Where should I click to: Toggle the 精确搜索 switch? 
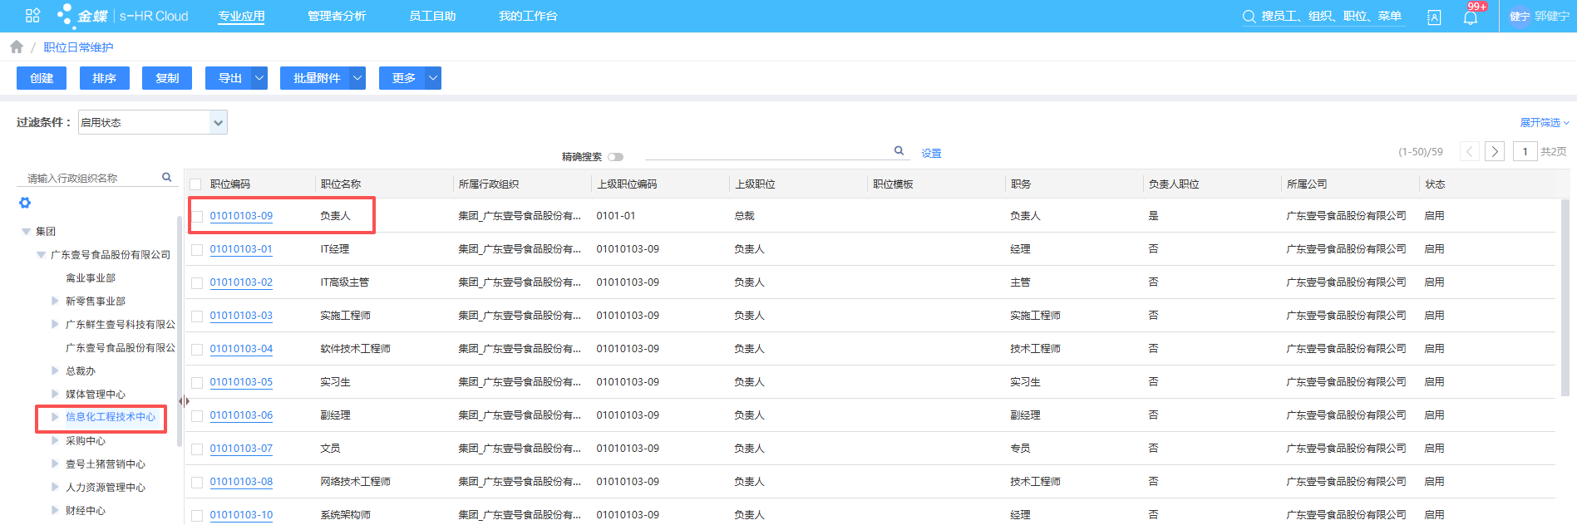615,157
